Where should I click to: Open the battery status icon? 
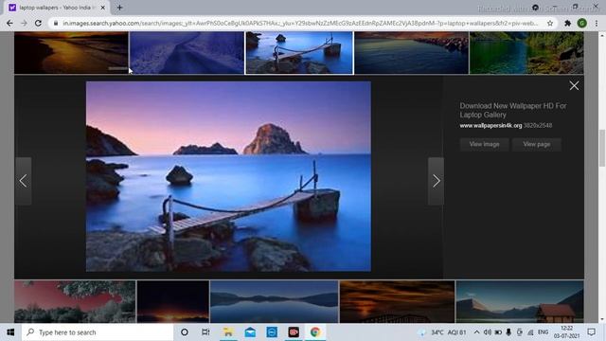[498, 332]
